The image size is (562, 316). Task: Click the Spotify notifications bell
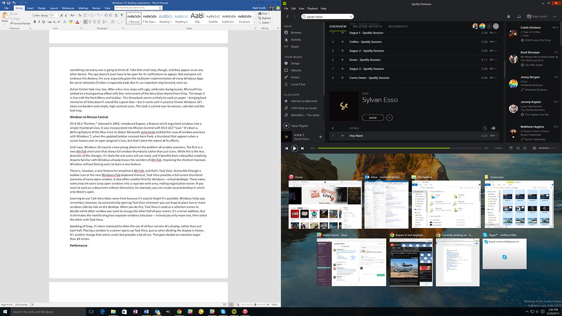tap(508, 16)
